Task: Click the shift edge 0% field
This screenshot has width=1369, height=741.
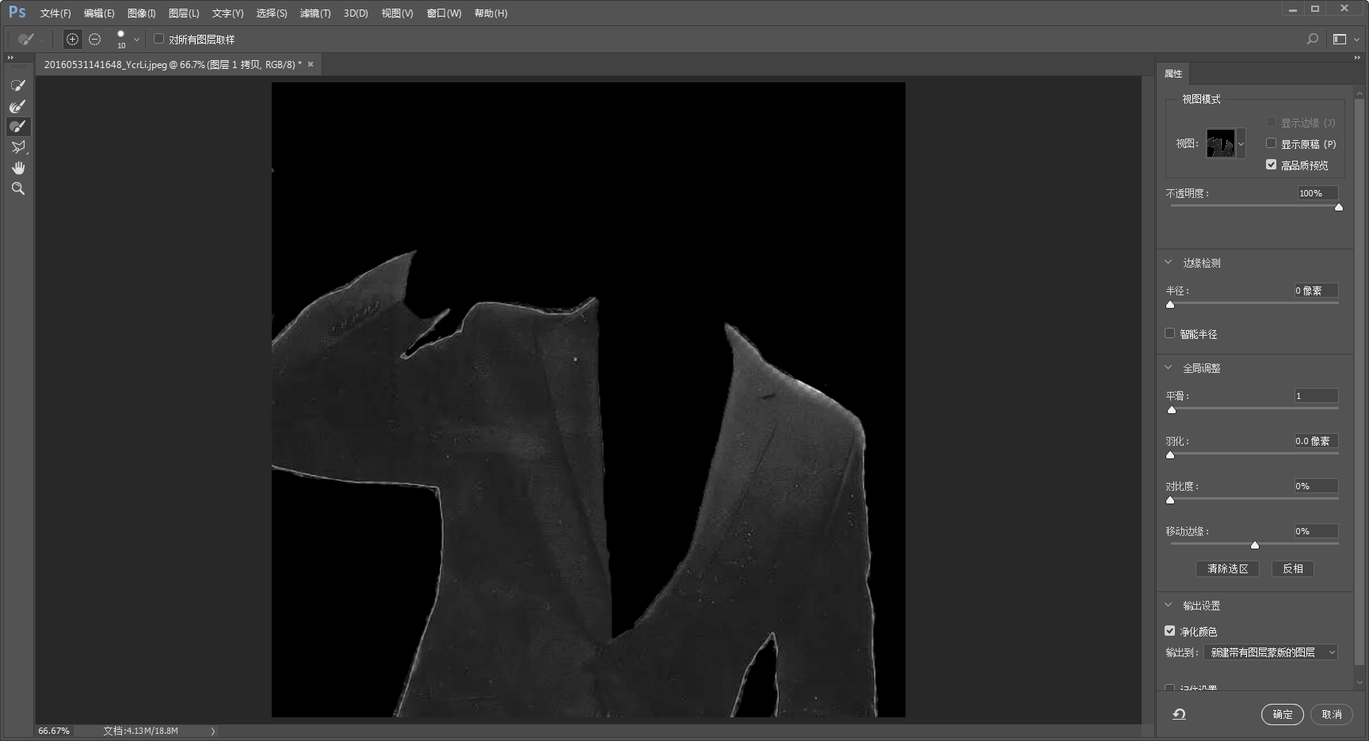Action: [1316, 531]
